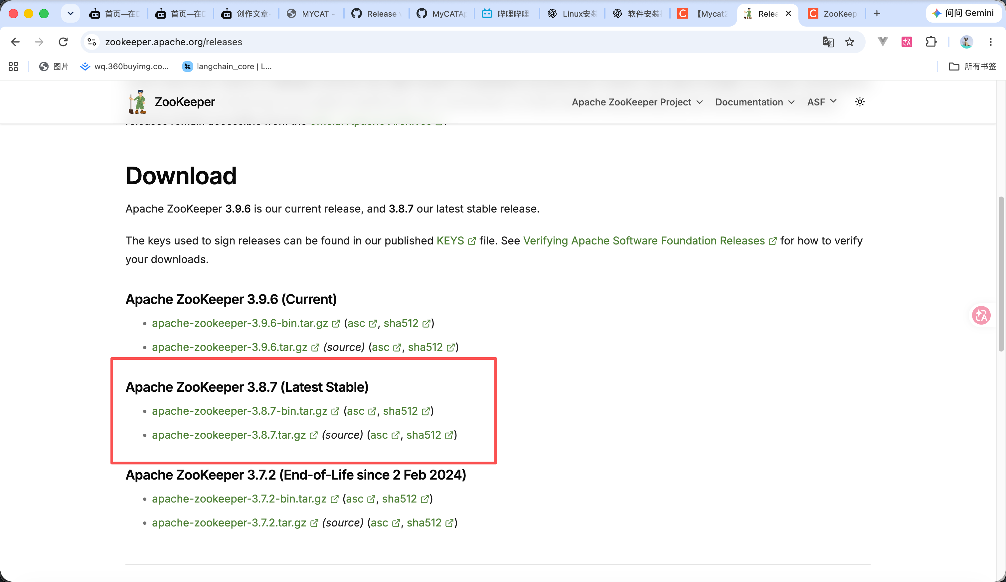Click the ZooKeeper site title text
The height and width of the screenshot is (582, 1006).
coord(184,102)
